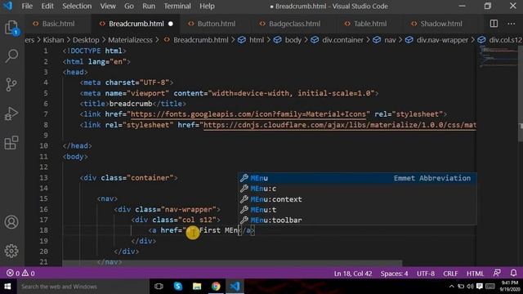This screenshot has height=294, width=523.
Task: Open the cdnjs cloudflare materialize link
Action: pos(340,125)
